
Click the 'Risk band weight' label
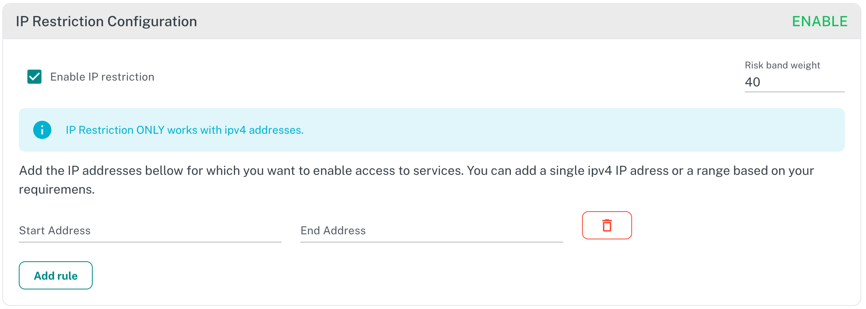(782, 65)
